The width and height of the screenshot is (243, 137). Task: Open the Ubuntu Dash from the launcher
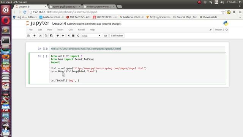[6, 10]
